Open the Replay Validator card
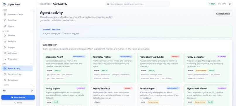 tap(112, 95)
